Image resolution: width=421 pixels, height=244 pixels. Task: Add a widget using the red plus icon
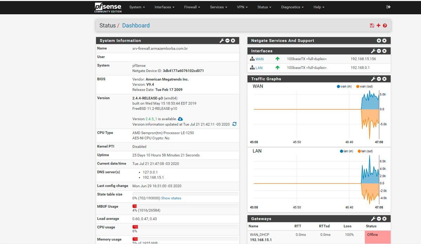pos(378,26)
